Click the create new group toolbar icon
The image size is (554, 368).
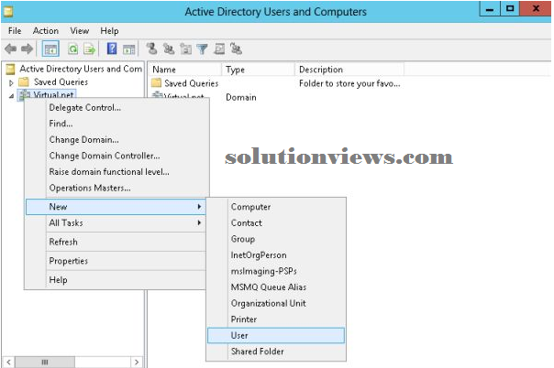(x=169, y=49)
